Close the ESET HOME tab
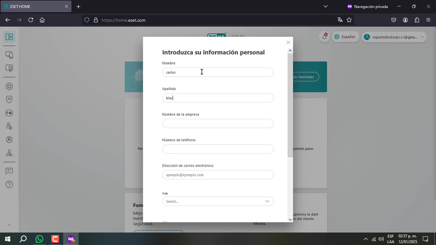Viewport: 436px width, 245px height. (x=66, y=6)
